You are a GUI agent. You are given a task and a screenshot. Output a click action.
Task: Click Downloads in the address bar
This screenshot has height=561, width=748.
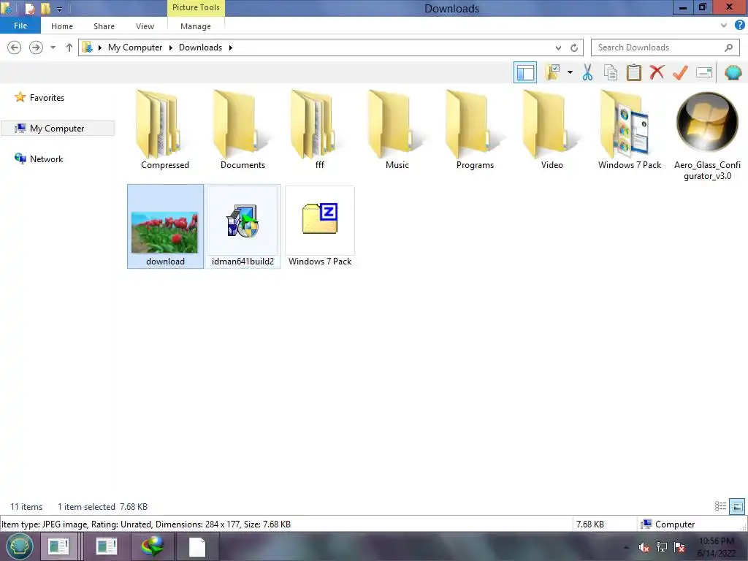click(x=200, y=47)
